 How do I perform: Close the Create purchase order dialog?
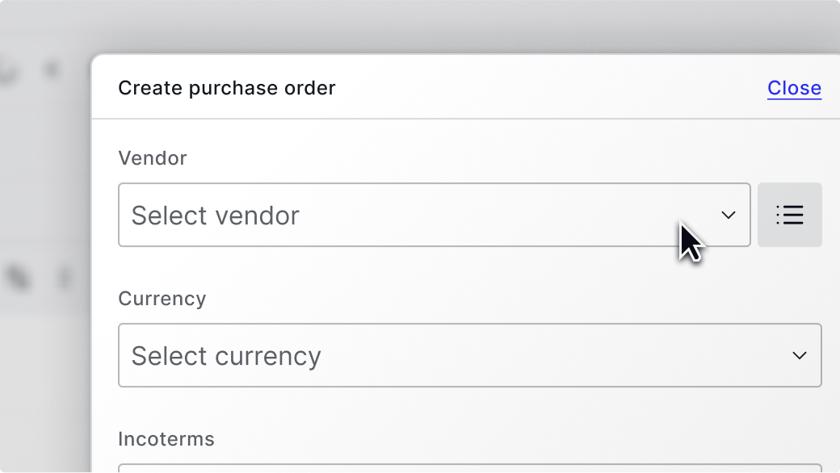pos(794,88)
